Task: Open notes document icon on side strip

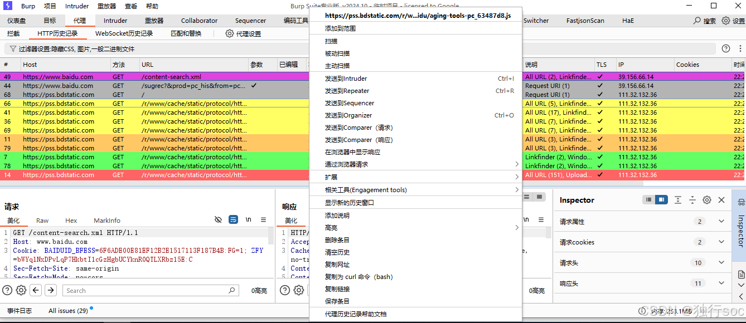Action: coord(741,275)
